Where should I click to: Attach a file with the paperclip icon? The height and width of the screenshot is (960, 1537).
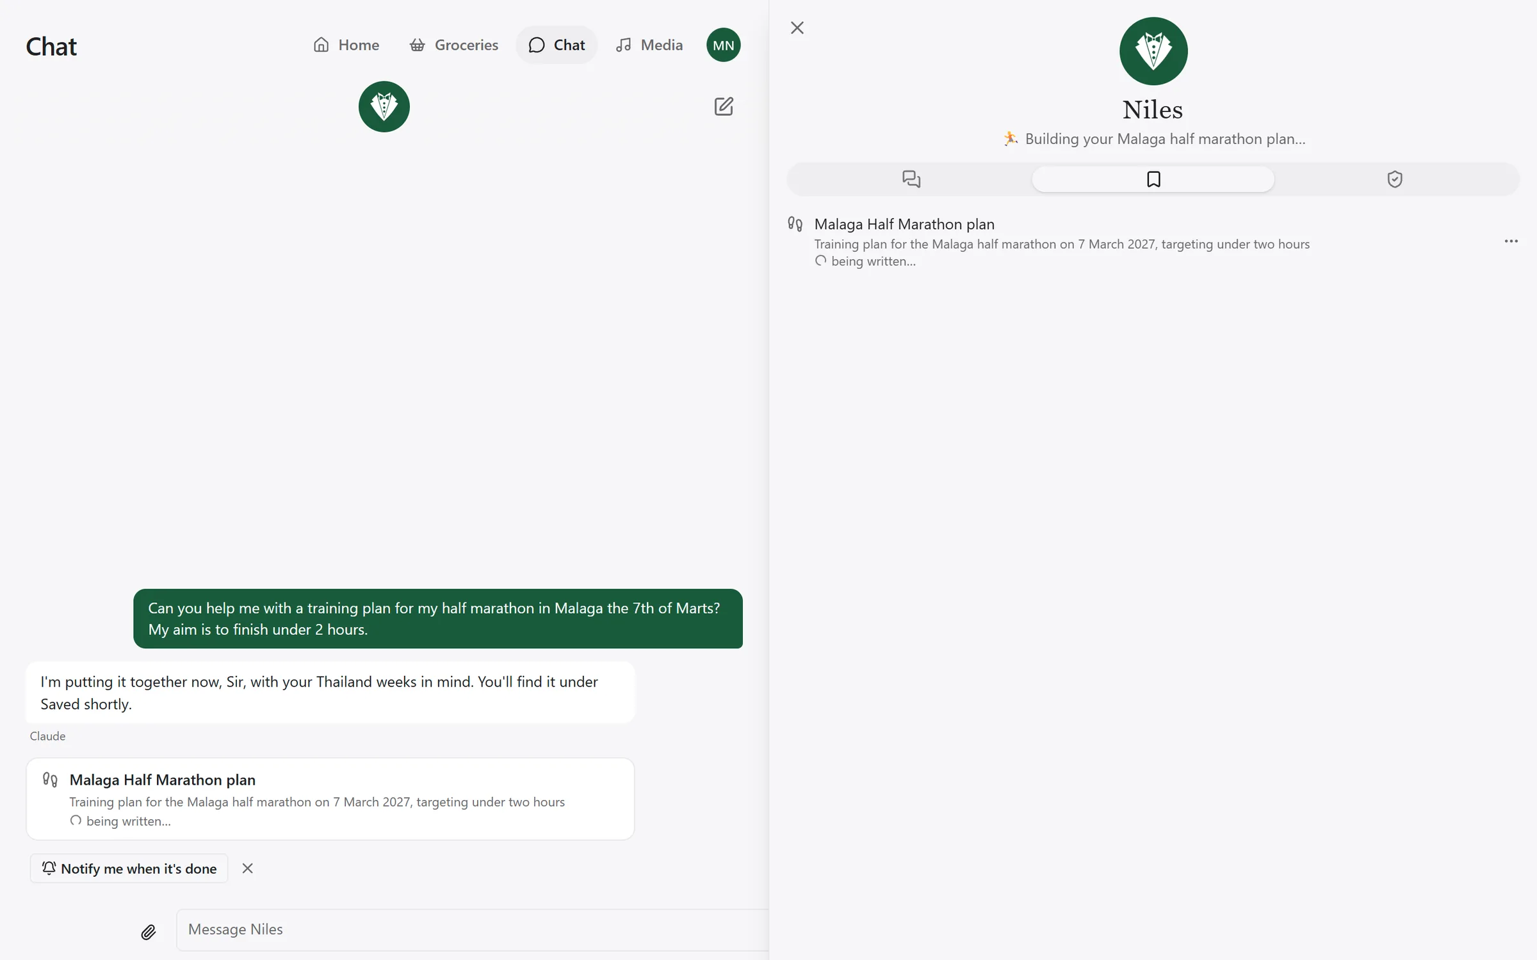click(148, 932)
